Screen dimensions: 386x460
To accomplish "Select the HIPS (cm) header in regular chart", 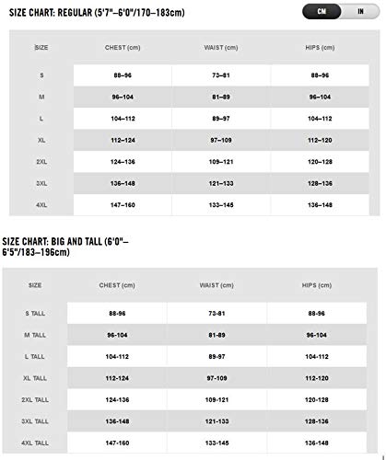I will 320,48.
